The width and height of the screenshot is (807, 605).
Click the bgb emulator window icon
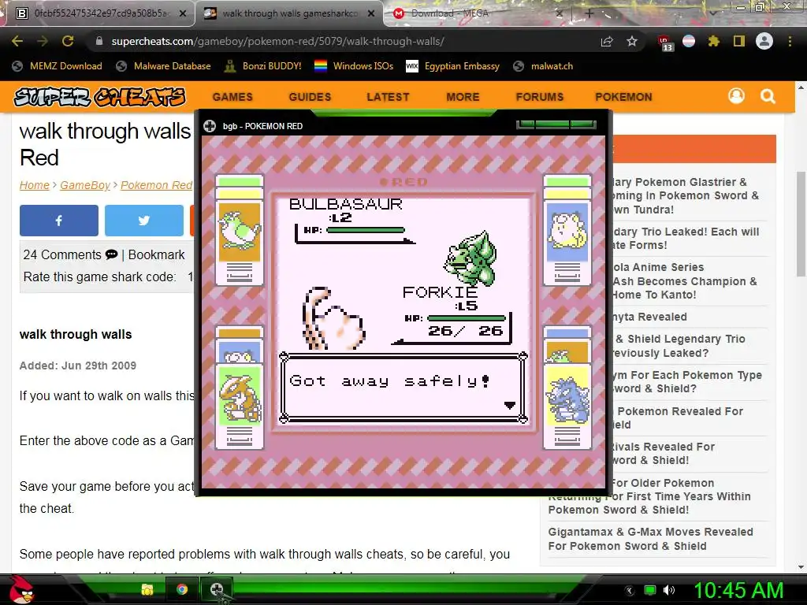tap(210, 125)
